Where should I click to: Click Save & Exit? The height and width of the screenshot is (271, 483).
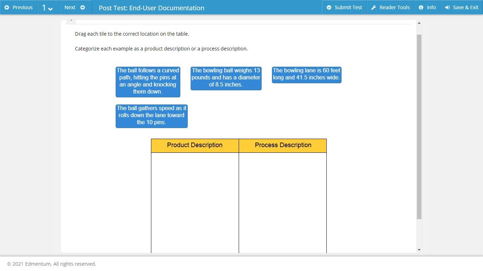[x=461, y=7]
